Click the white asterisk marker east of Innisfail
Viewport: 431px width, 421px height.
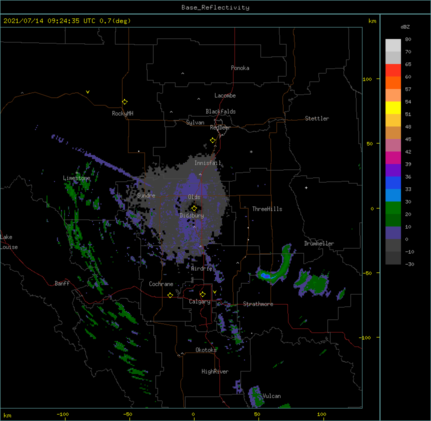click(x=251, y=151)
